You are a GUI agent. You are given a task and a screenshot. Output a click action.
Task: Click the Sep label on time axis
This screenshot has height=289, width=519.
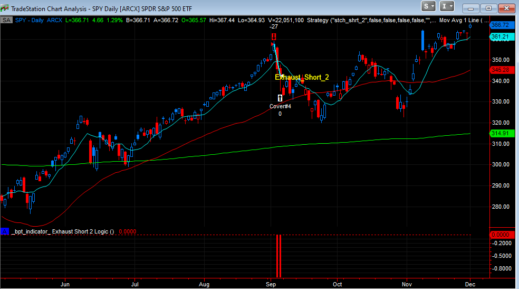(271, 284)
